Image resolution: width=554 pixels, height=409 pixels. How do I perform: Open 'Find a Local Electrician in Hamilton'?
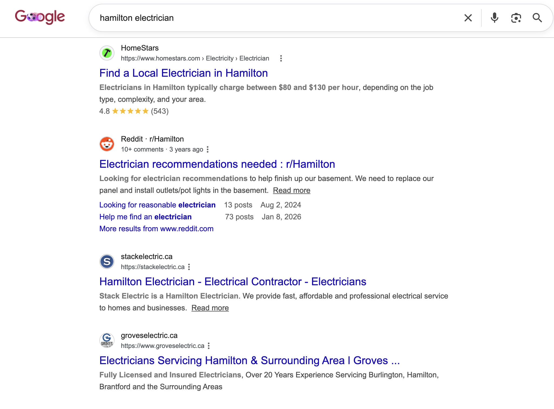(184, 73)
